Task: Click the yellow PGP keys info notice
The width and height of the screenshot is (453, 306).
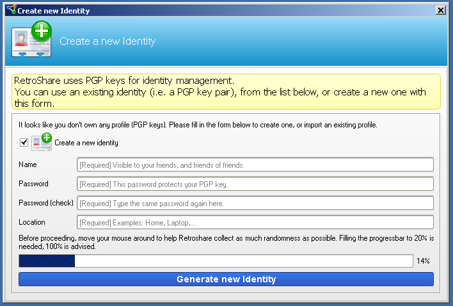Action: [226, 92]
